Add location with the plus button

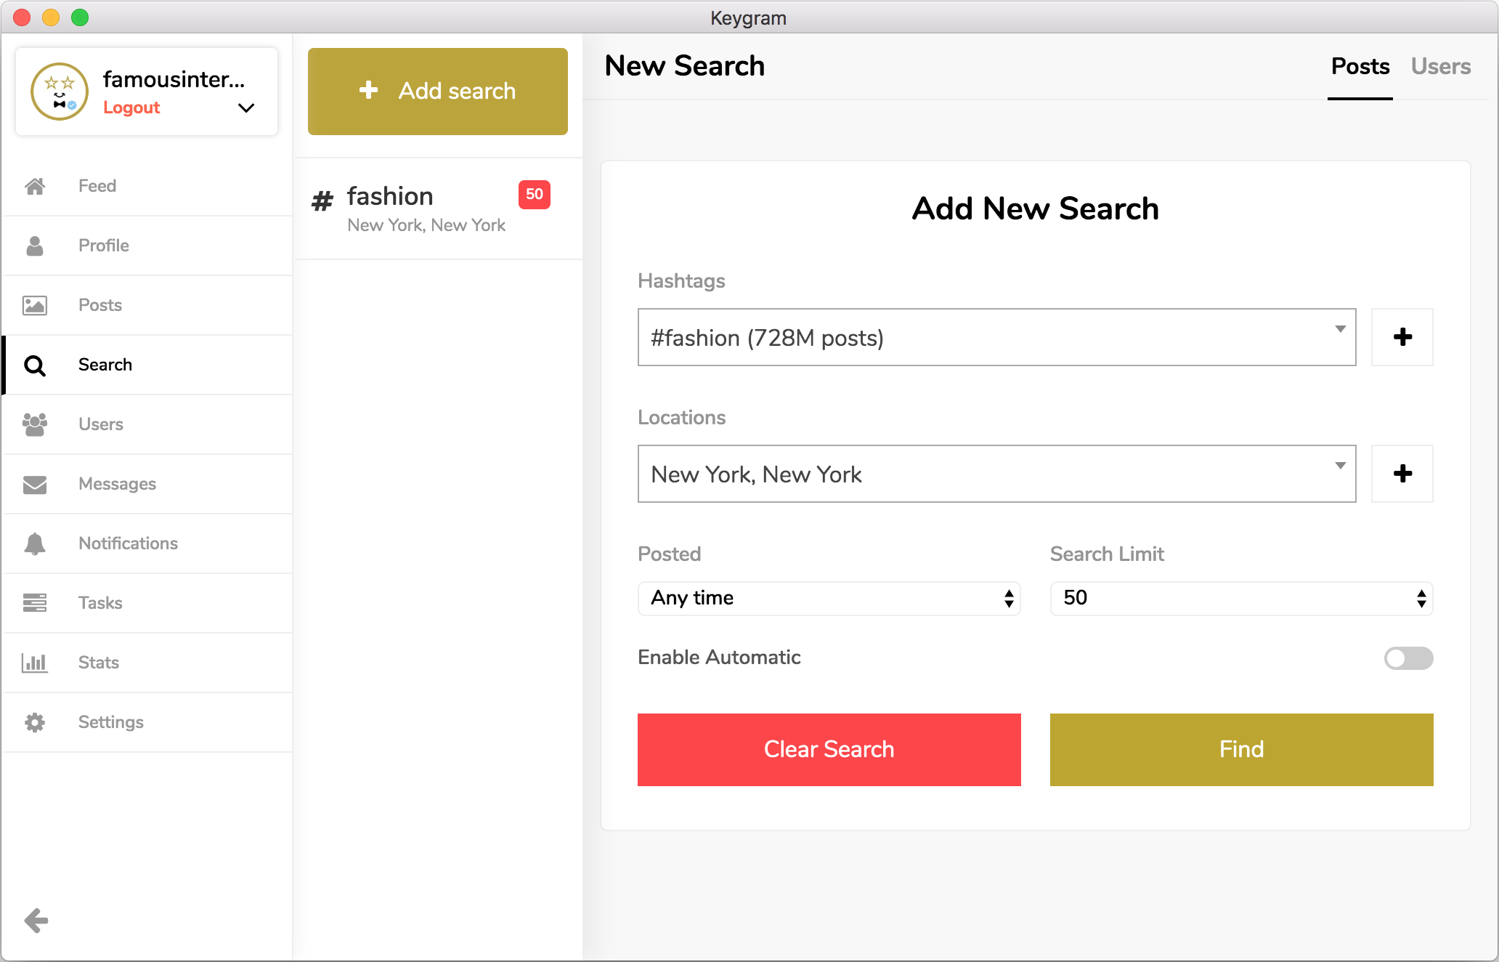(x=1402, y=474)
